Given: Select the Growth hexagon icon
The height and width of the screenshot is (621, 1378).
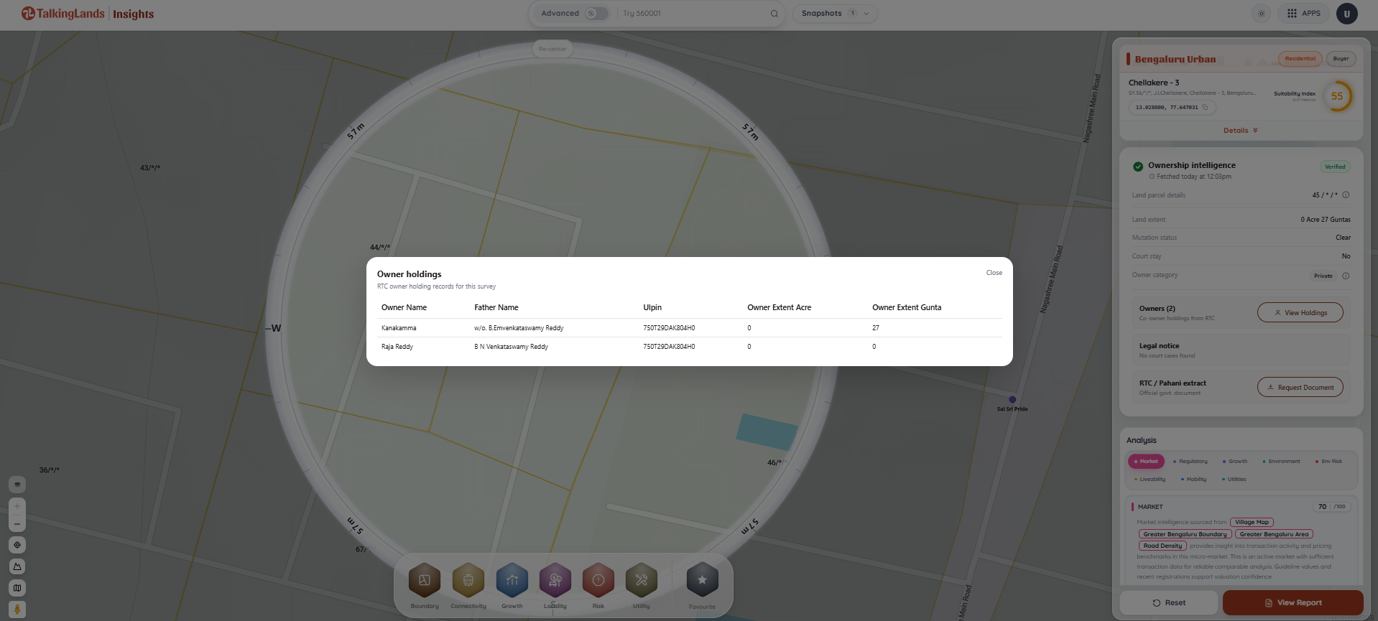Looking at the screenshot, I should pos(512,580).
